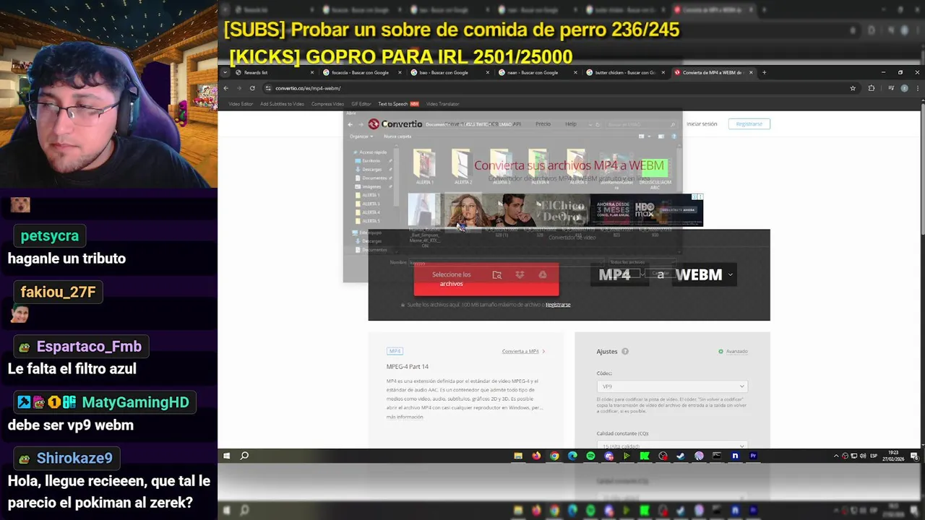Open the browser extensions puzzle icon
This screenshot has height=520, width=925.
click(x=871, y=88)
